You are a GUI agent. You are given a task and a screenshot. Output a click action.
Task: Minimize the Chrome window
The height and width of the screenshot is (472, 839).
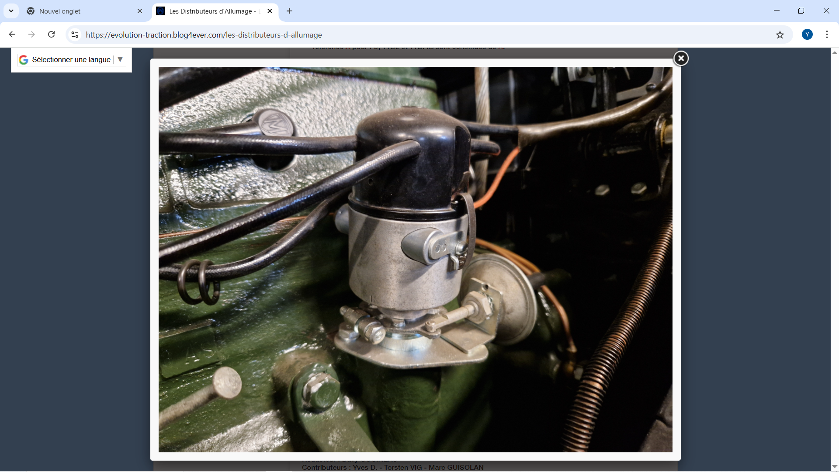(777, 11)
